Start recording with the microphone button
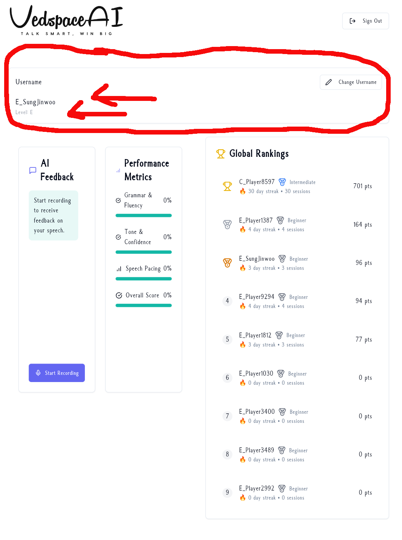Viewport: 402px width, 540px height. pos(57,373)
